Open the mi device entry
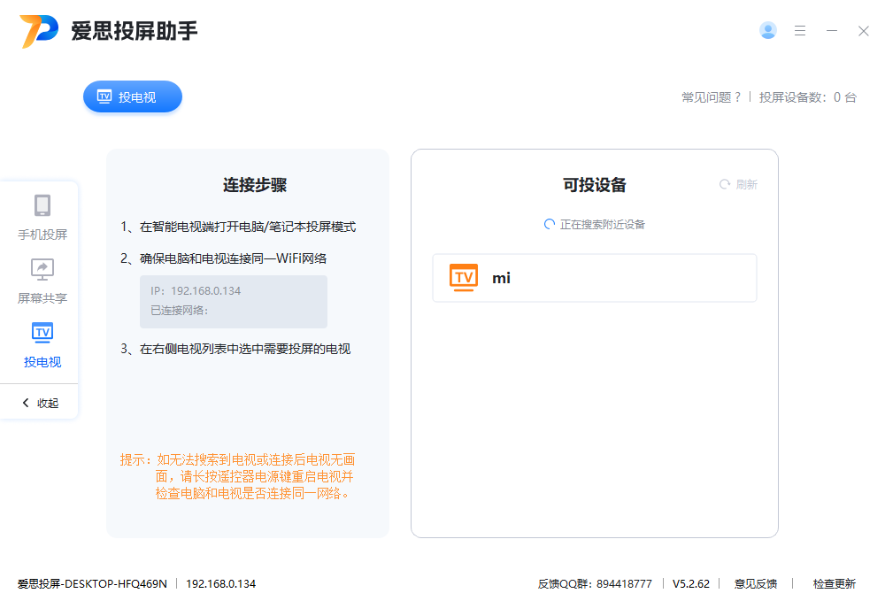The height and width of the screenshot is (601, 885). pyautogui.click(x=594, y=277)
